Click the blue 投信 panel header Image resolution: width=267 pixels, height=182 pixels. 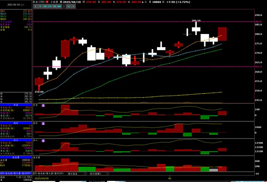pos(16,123)
